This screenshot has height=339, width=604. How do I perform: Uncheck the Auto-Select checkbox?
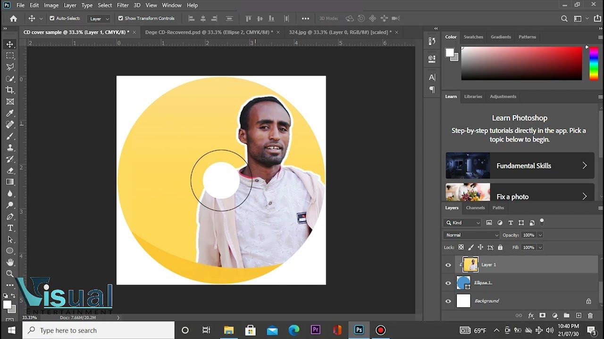52,18
